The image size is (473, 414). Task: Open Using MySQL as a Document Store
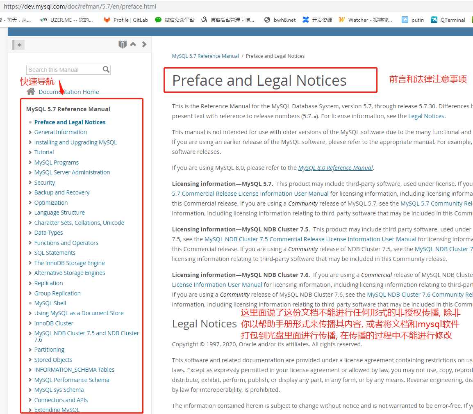[79, 313]
